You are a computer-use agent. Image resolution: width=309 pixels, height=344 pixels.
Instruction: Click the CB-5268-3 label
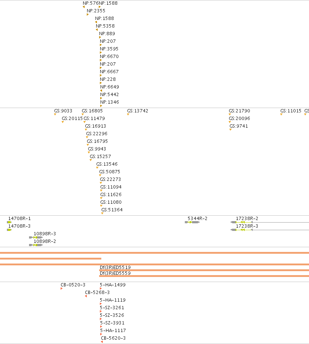point(97,293)
